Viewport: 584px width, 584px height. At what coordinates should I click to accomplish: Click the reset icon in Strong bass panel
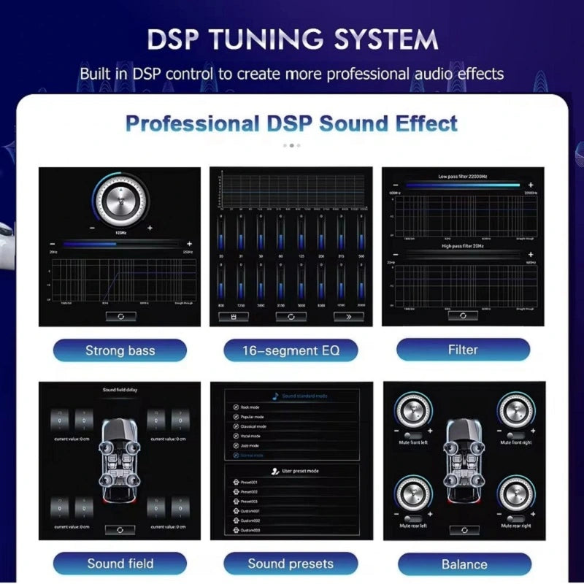coord(120,317)
